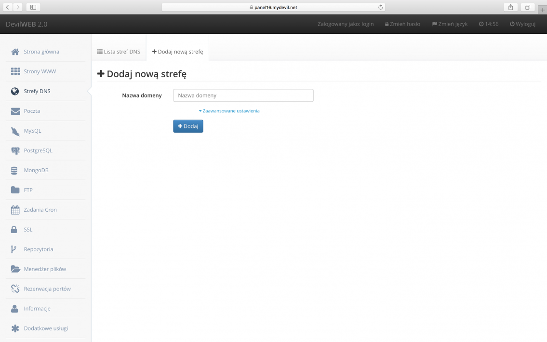Screen dimensions: 547x342
Task: Click the Dodaj submit button
Action: click(188, 126)
